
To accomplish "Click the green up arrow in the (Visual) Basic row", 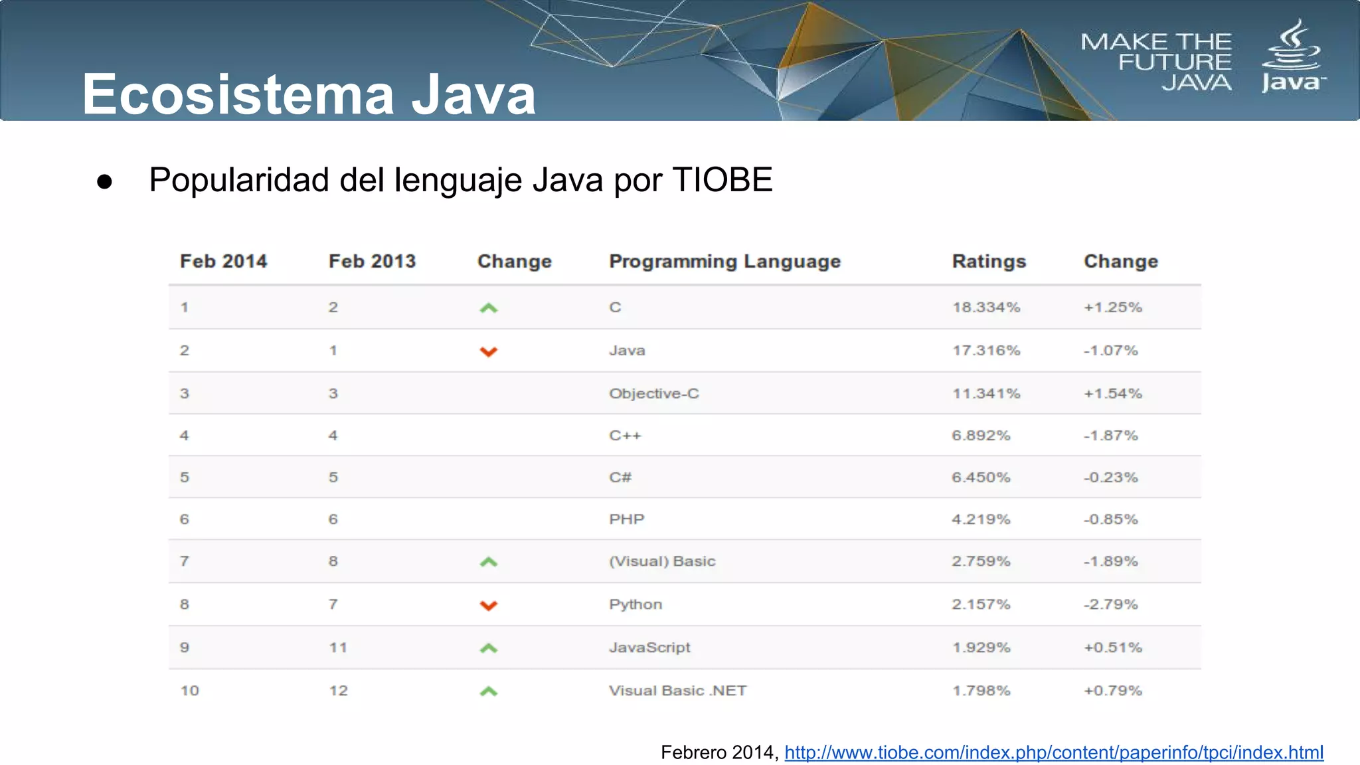I will [x=489, y=562].
